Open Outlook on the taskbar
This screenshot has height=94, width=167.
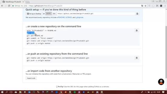[x=29, y=92]
